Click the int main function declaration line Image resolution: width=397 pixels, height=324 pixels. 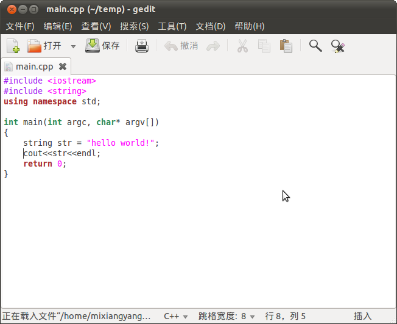81,122
